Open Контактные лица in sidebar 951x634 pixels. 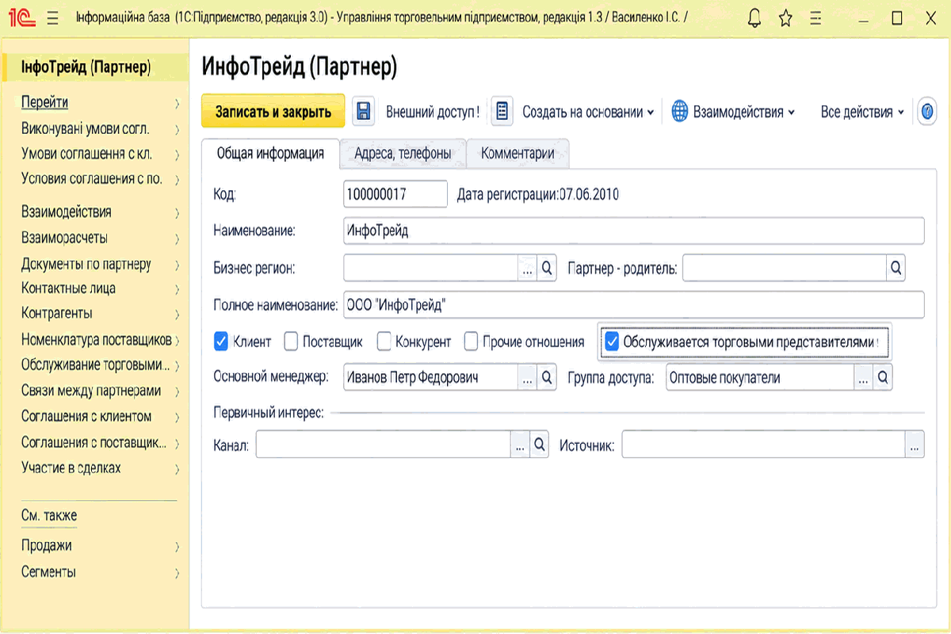pos(100,288)
